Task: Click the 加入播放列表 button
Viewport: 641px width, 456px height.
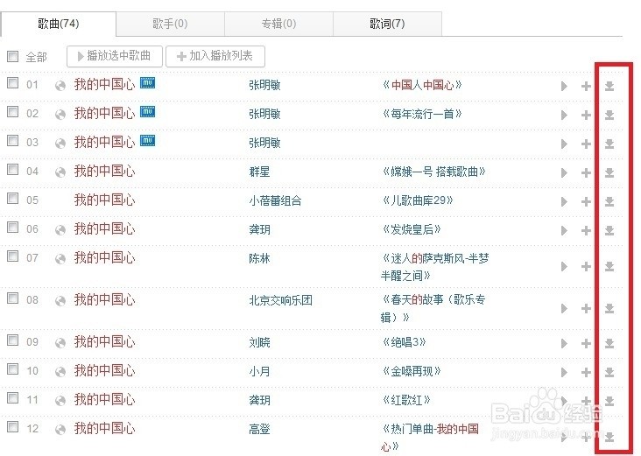Action: pyautogui.click(x=215, y=56)
